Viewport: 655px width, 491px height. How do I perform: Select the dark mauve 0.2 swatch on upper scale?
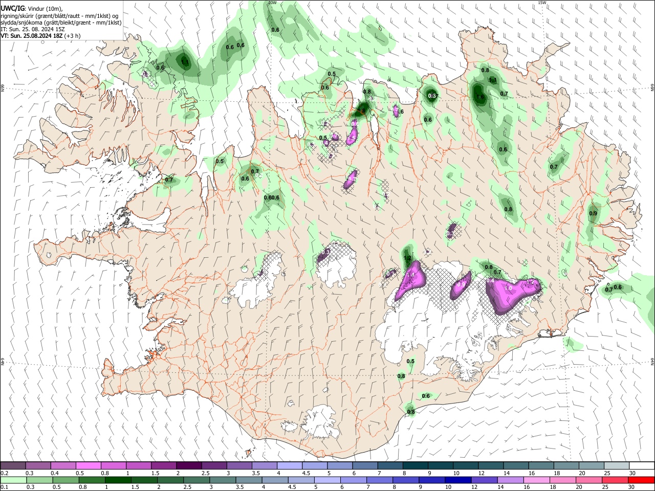point(13,465)
